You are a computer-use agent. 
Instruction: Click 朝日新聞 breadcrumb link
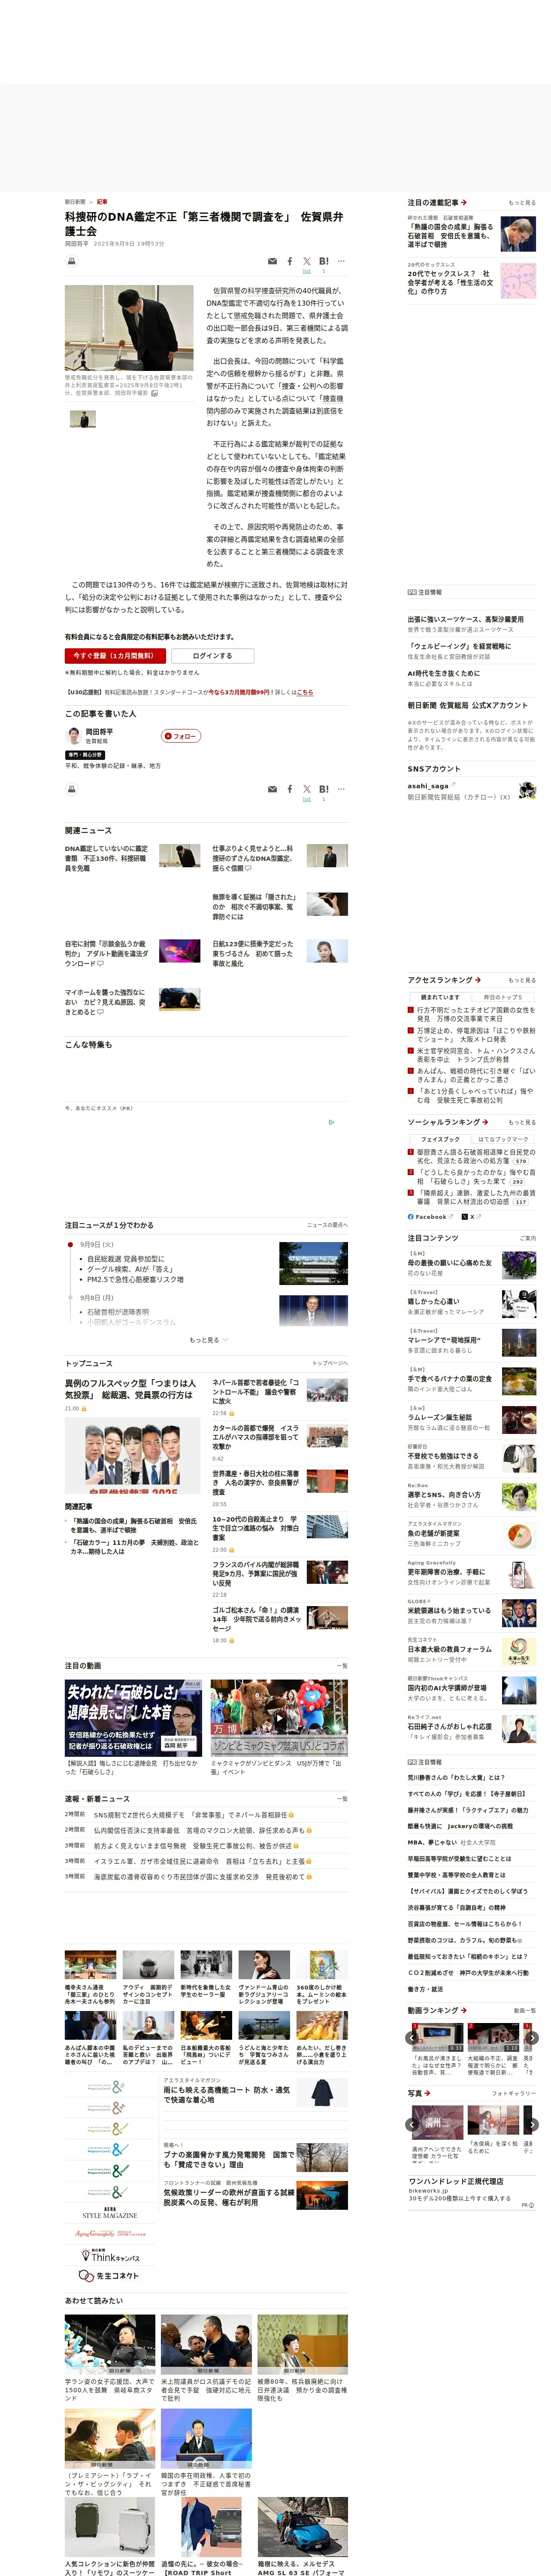tap(75, 202)
